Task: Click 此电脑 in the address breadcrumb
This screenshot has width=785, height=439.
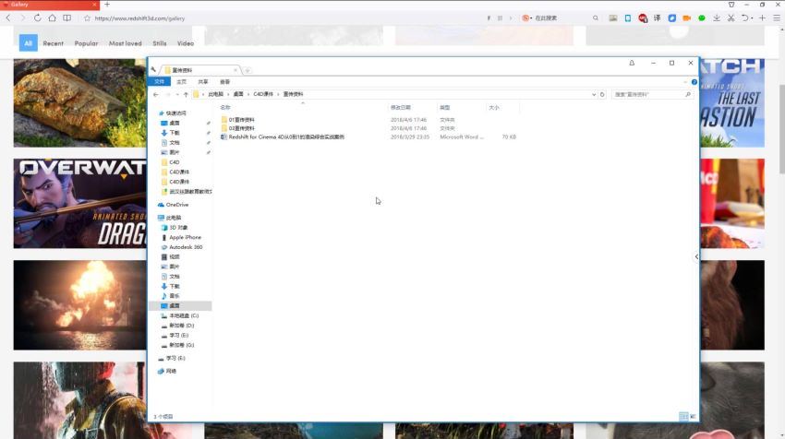Action: pyautogui.click(x=216, y=94)
